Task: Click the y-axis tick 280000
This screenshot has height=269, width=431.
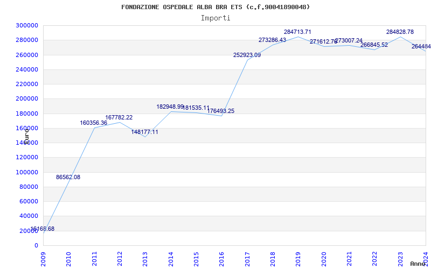Action: tap(27, 40)
